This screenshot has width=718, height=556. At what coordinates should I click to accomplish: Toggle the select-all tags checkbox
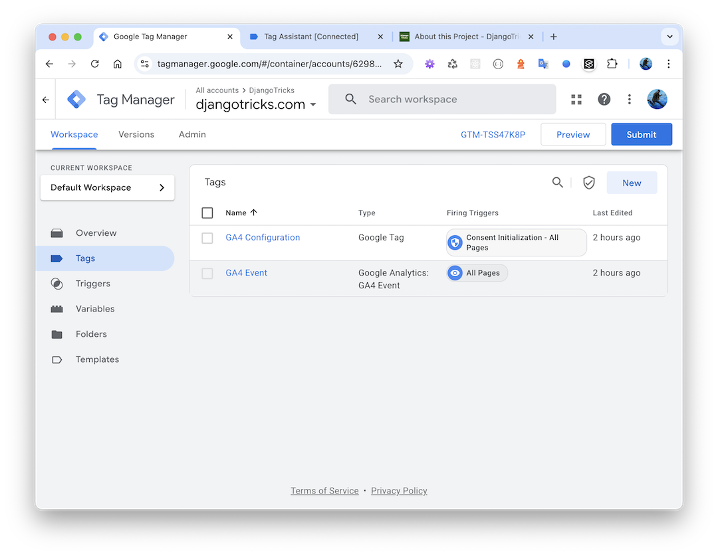[x=207, y=213]
